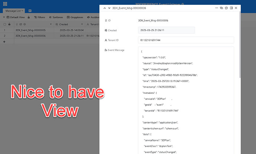256x154 pixels.
Task: Tick the select-all checkbox in table header
Action: 4,24
